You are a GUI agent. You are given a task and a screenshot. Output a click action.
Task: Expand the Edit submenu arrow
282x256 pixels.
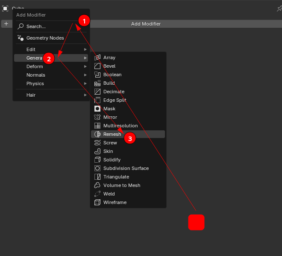tap(85, 49)
